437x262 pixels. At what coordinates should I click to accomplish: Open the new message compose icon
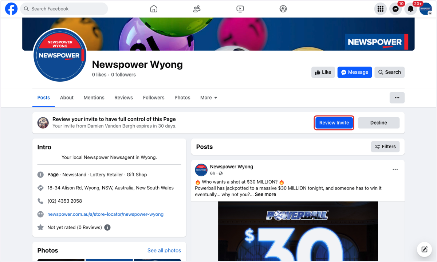click(424, 250)
